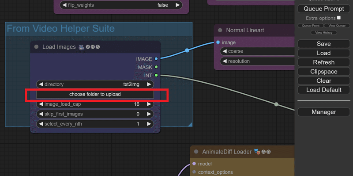Click the Load workflow button
The image size is (353, 176).
coord(324,53)
